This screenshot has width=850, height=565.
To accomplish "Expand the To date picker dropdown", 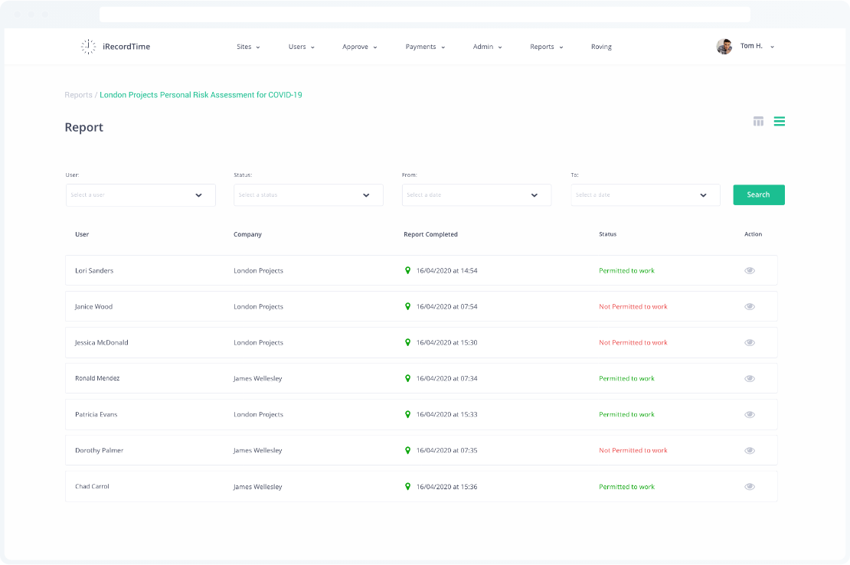I will pos(645,195).
